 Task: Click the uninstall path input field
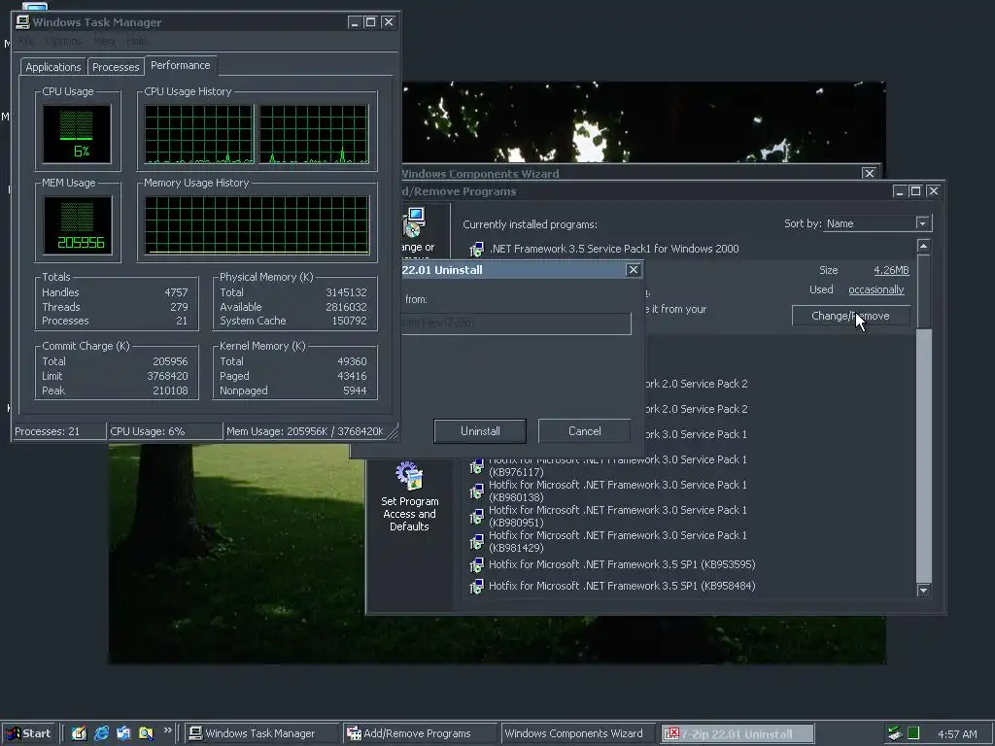pyautogui.click(x=517, y=322)
